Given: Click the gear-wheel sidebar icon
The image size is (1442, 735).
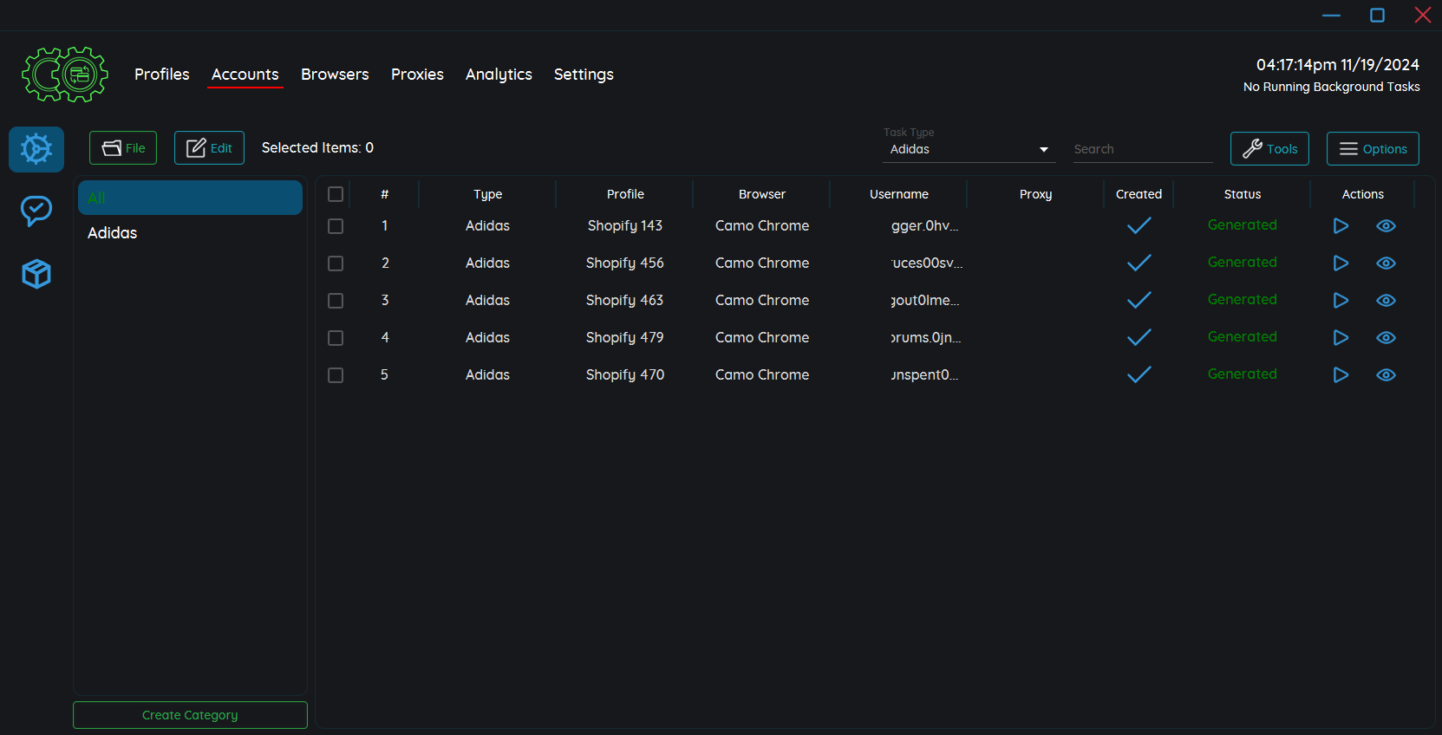Looking at the screenshot, I should (x=36, y=149).
